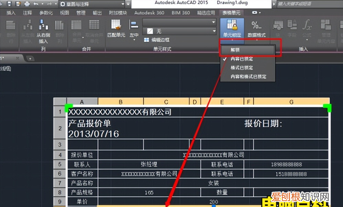Click the keyword search input box
The height and width of the screenshot is (207, 343).
(x=310, y=4)
